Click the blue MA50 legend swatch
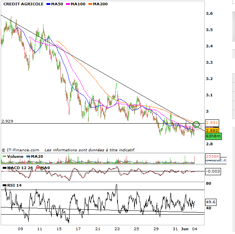 click(48, 4)
